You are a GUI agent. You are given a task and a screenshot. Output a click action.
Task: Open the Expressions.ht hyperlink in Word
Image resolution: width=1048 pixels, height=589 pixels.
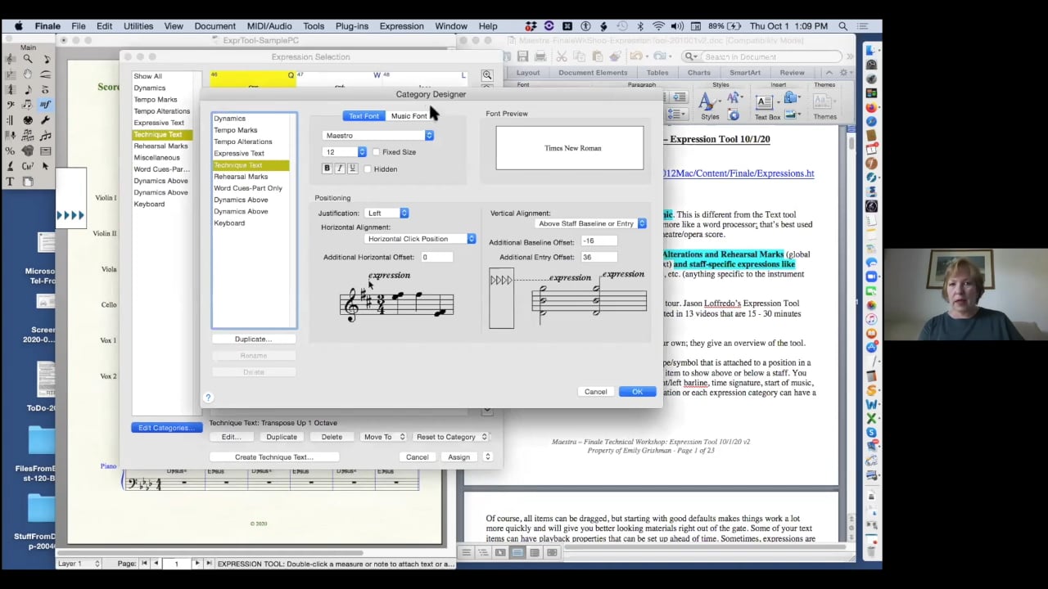coord(739,173)
